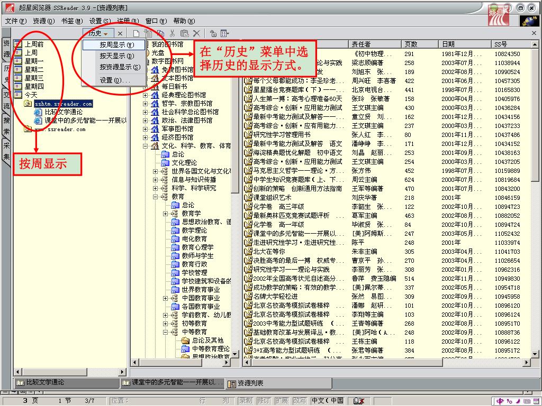This screenshot has width=542, height=406.
Task: Sort by 日期 column header
Action: coord(465,44)
